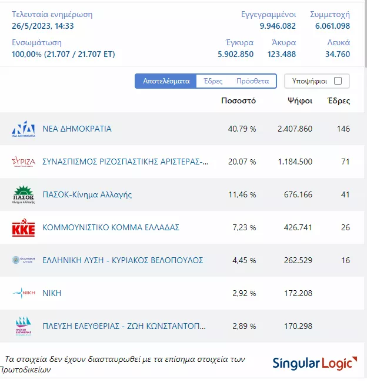Open the Πρόσθετα tab

tap(252, 81)
